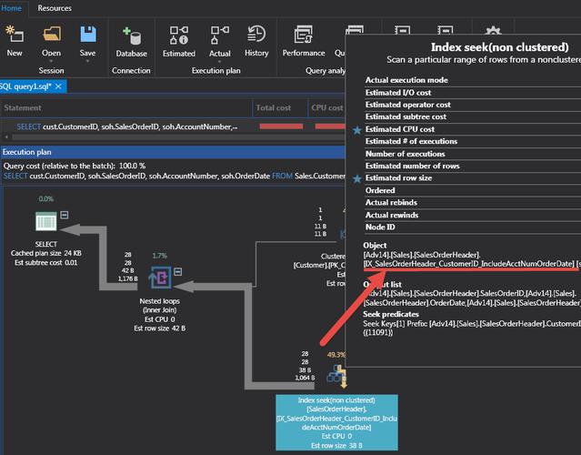Click the Execution plan panel header

[x=173, y=152]
